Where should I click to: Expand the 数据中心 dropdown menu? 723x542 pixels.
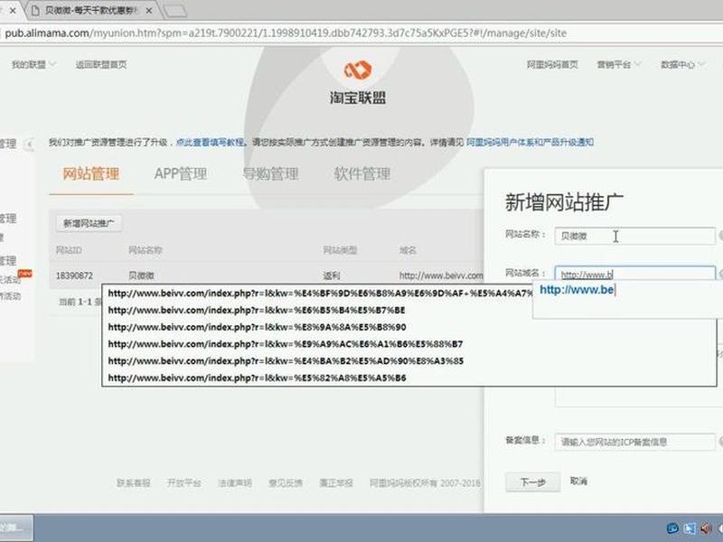[x=682, y=64]
